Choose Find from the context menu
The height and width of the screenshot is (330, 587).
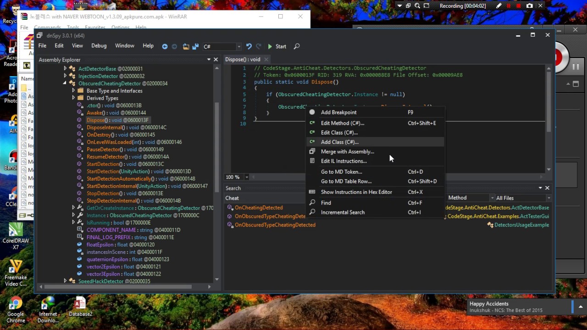tap(375, 203)
